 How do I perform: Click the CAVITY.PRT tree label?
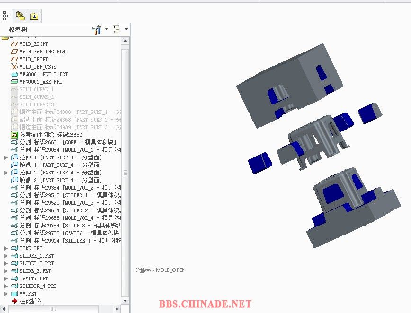(x=34, y=278)
